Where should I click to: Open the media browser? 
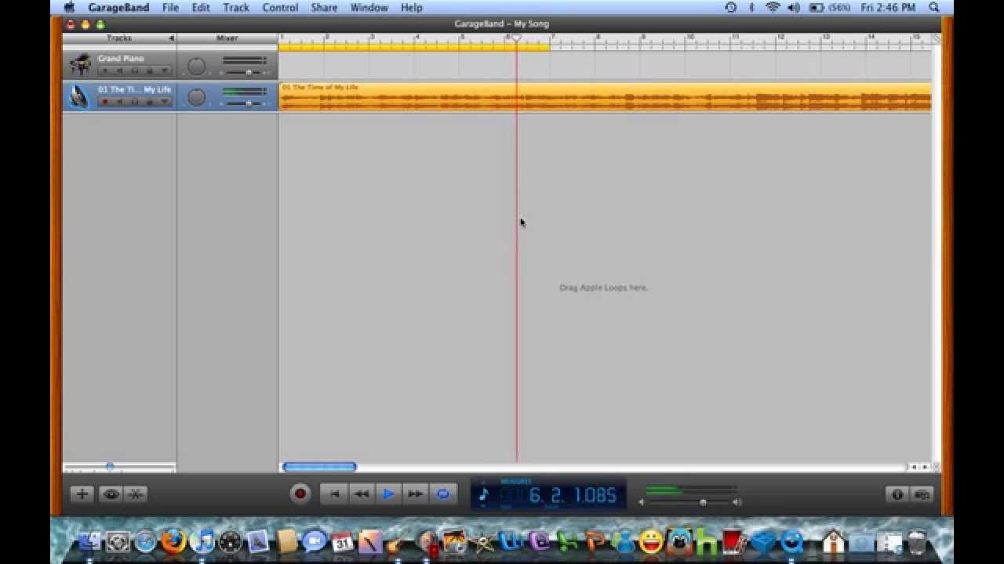922,494
